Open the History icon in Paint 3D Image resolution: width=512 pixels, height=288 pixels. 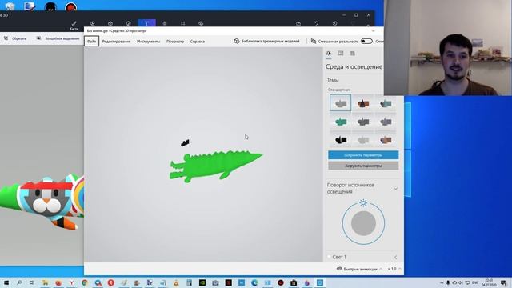point(334,23)
